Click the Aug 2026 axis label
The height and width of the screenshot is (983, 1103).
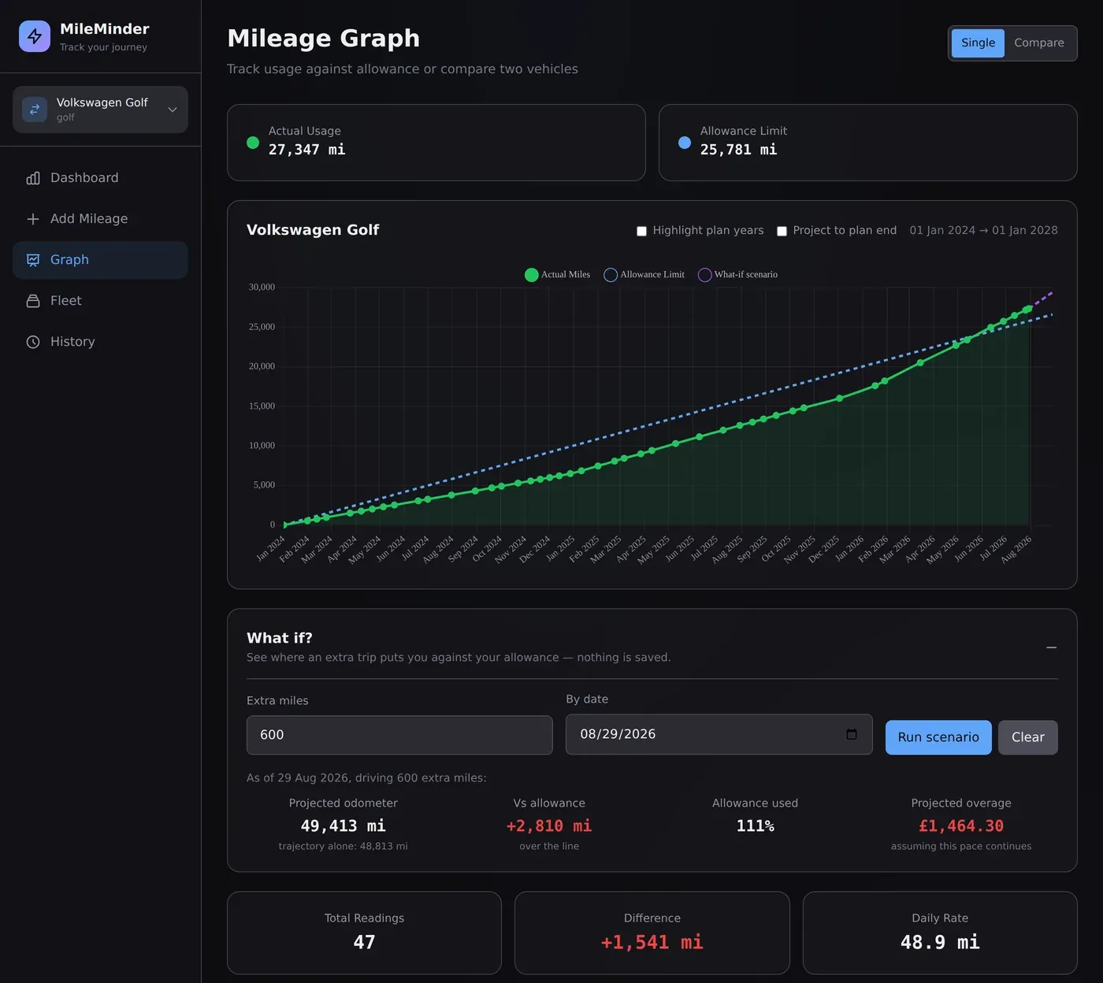(1016, 549)
